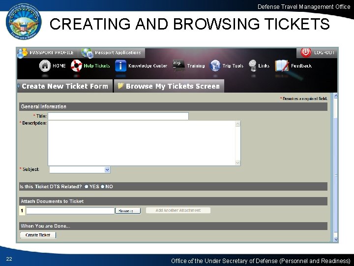Image resolution: width=354 pixels, height=266 pixels.
Task: Click the Feedback notebook icon
Action: 282,66
